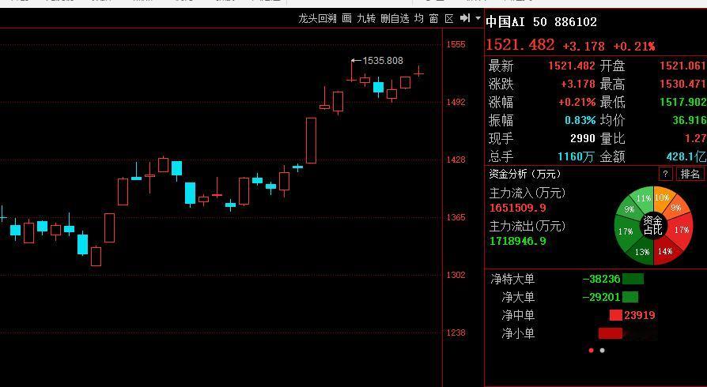Toggle the 均 moving average lines
Viewport: 707px width, 387px height.
pyautogui.click(x=419, y=18)
